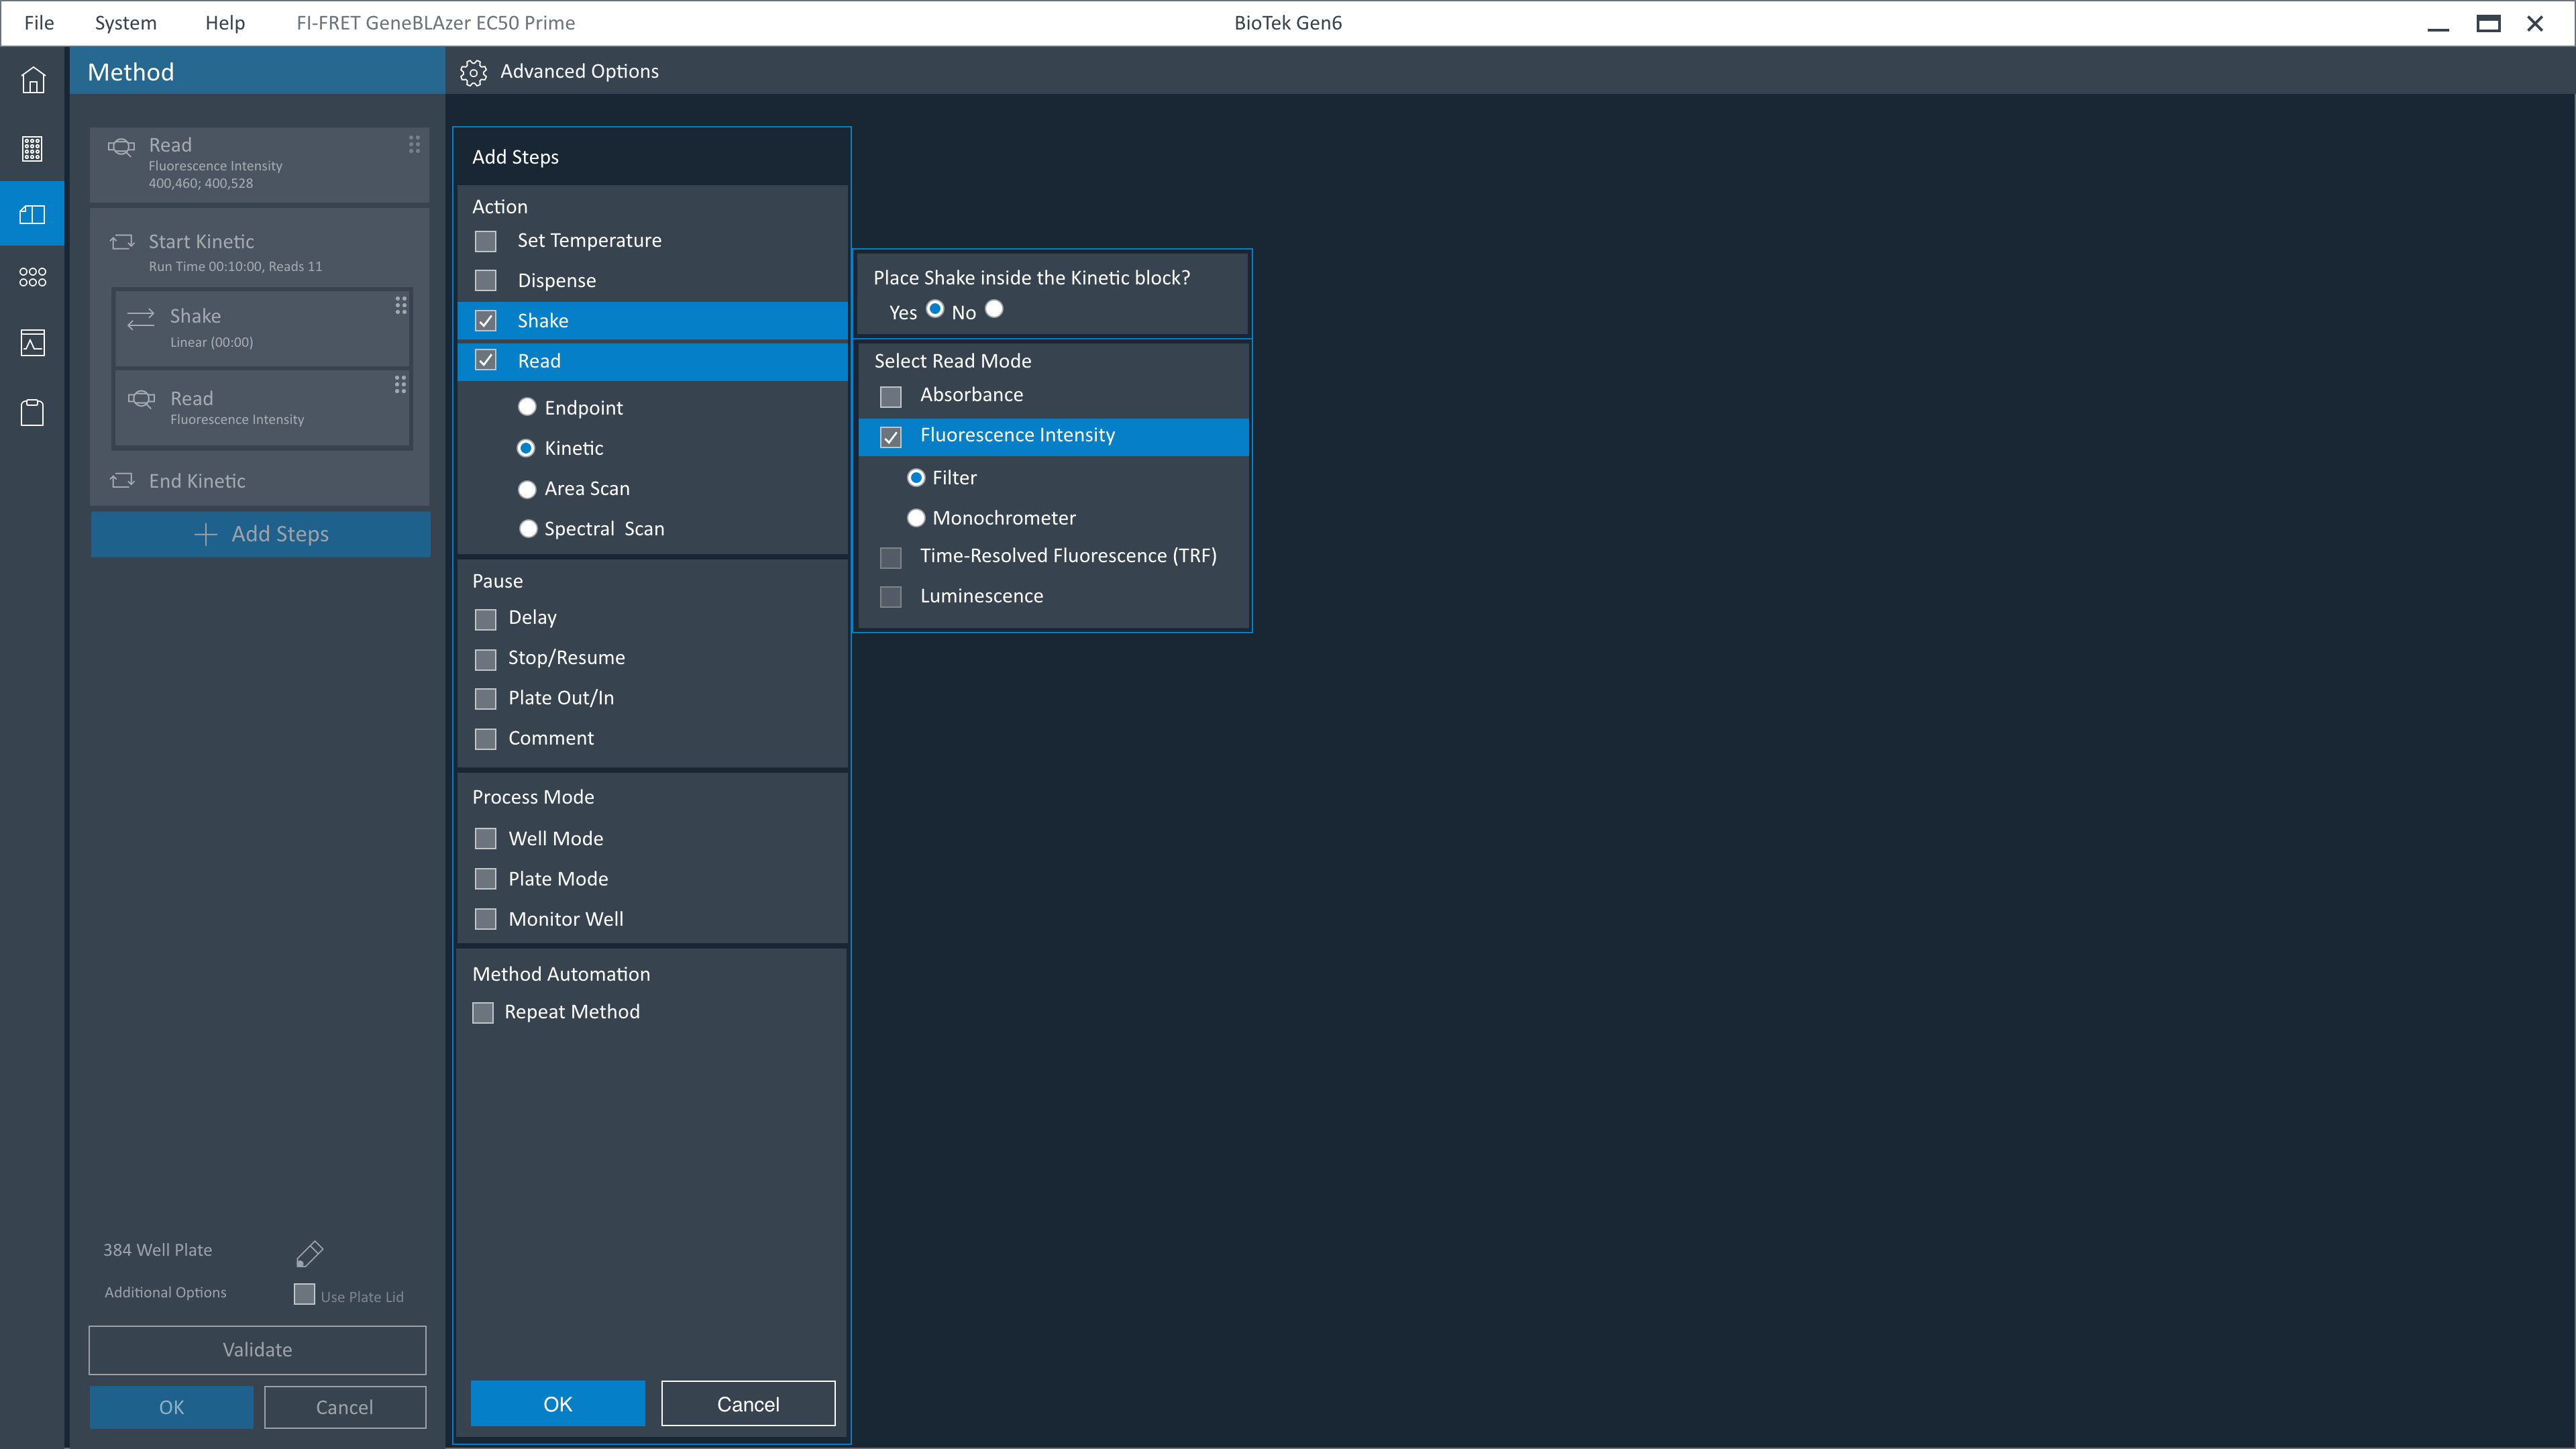Click the Start Kinetic loop icon

[x=122, y=242]
